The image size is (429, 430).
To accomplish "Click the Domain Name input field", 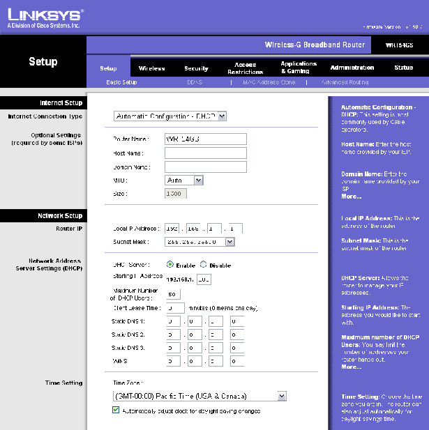I will [206, 167].
